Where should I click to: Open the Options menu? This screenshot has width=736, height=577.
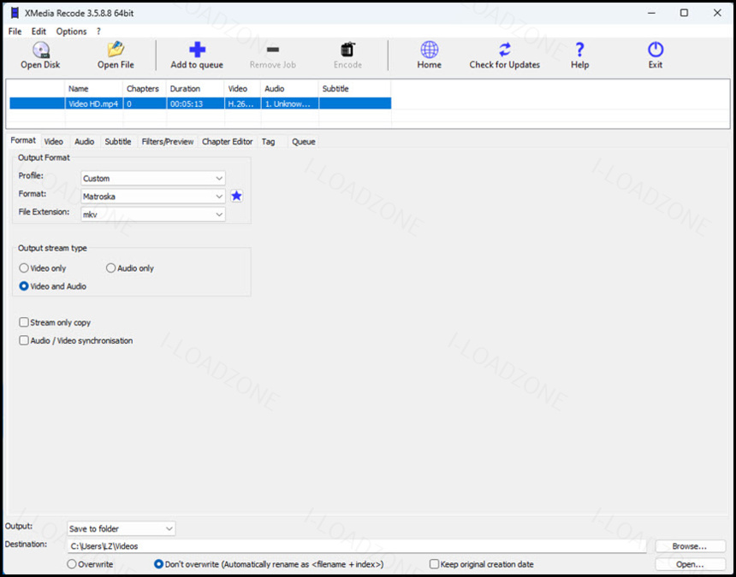pos(71,32)
